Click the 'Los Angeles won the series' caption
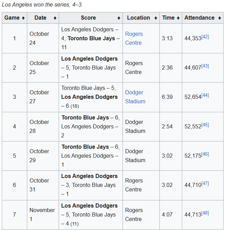 (42, 5)
